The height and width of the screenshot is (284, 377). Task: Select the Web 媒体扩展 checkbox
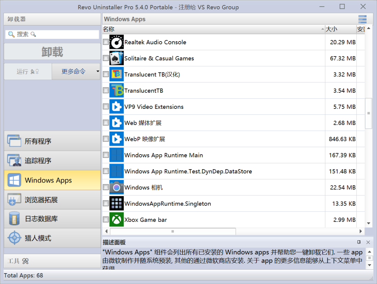click(106, 123)
